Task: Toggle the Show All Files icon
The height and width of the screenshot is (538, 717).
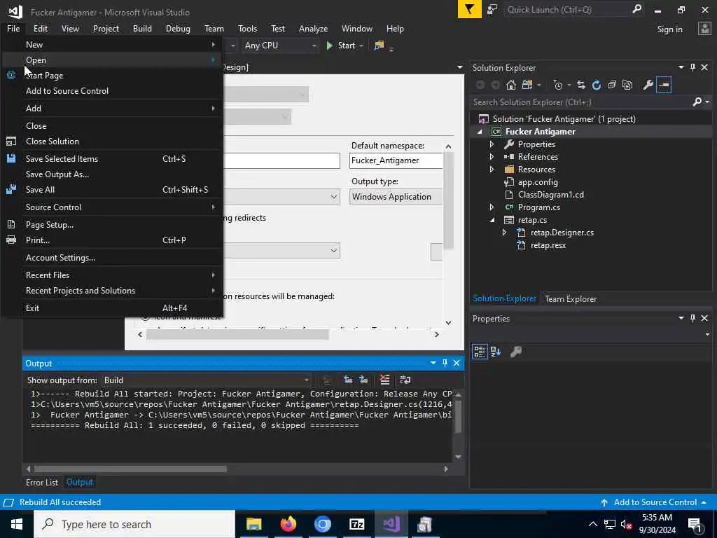Action: (x=627, y=85)
